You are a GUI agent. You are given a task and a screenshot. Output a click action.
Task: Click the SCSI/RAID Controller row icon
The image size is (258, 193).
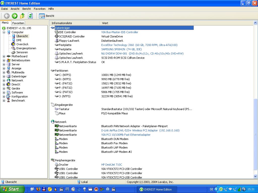57,36
